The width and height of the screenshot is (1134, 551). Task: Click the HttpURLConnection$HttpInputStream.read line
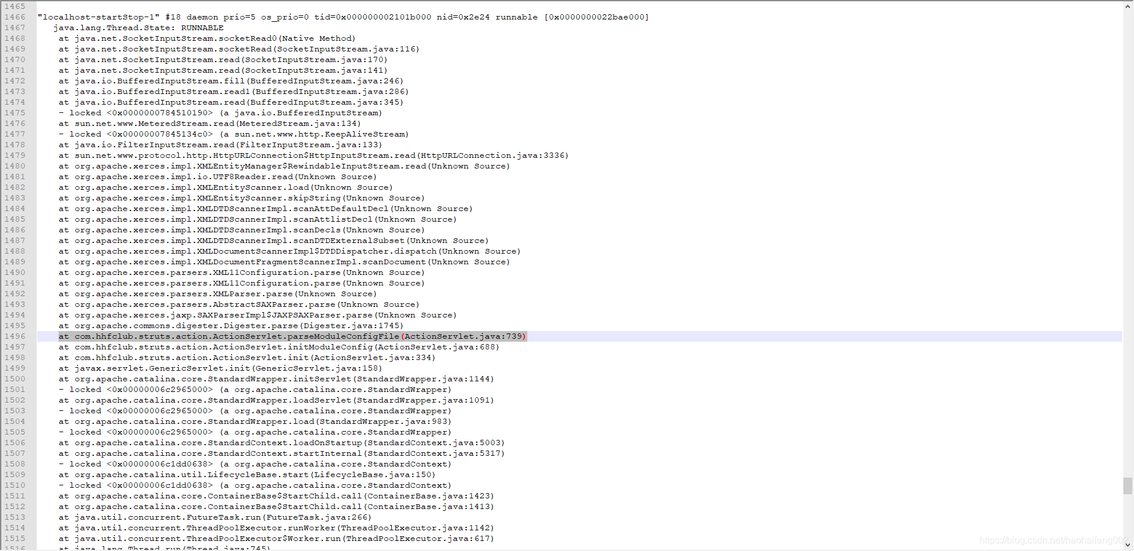(314, 155)
